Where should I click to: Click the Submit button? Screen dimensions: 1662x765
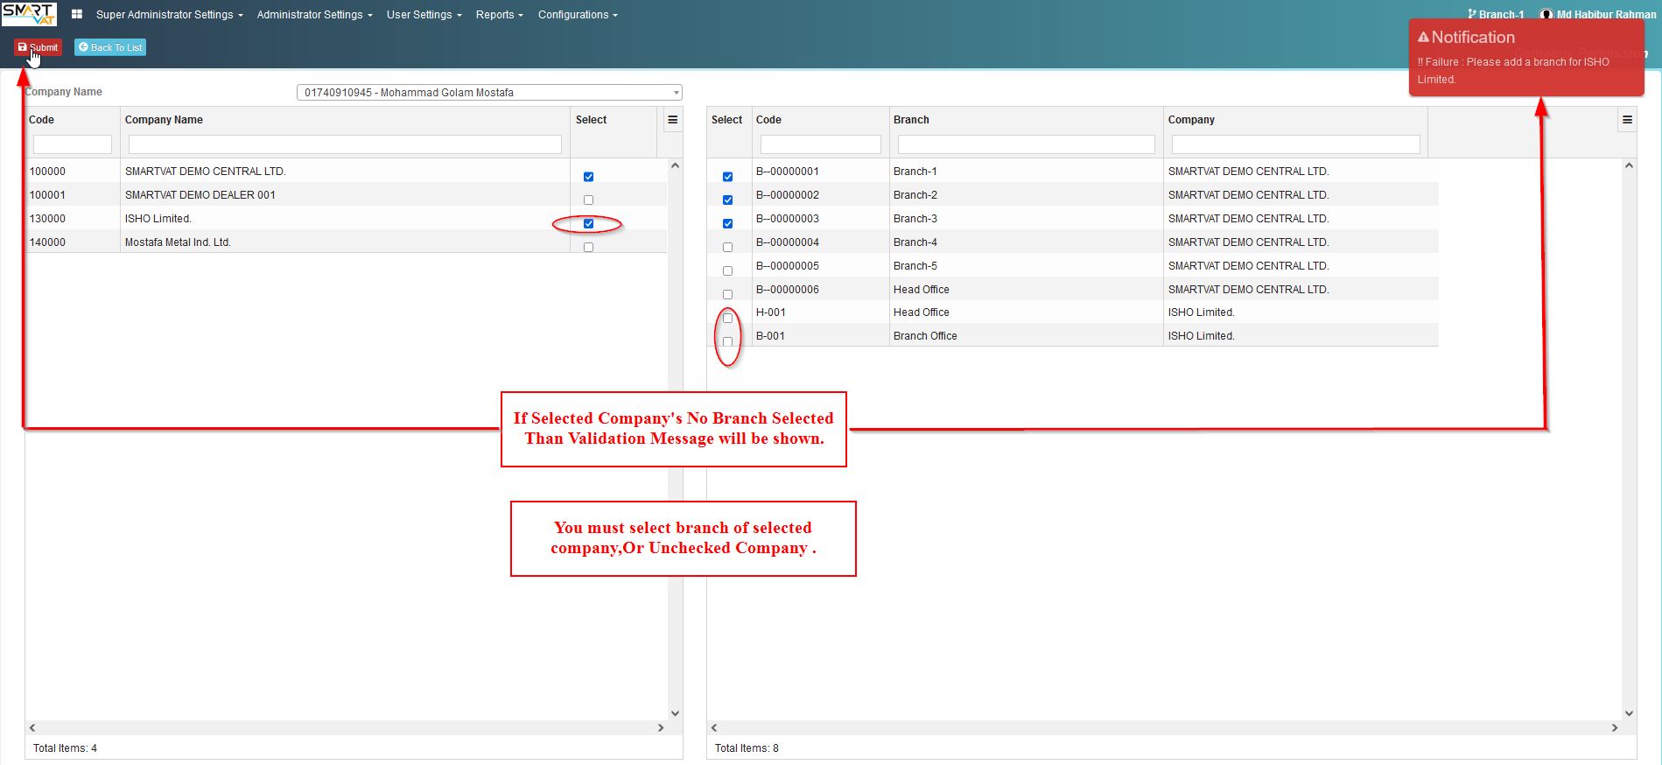(38, 47)
